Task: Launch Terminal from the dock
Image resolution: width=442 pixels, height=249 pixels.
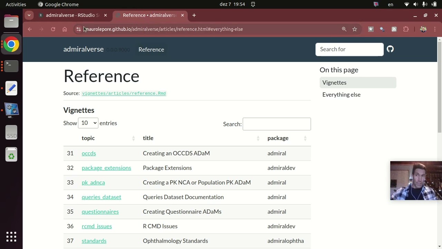Action: coord(11,65)
